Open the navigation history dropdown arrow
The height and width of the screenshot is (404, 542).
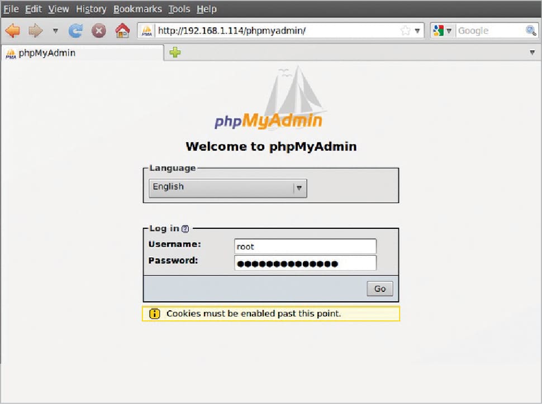click(x=55, y=31)
